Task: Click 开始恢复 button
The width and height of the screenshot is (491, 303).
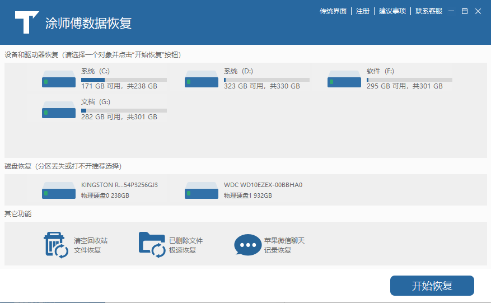Action: point(432,286)
